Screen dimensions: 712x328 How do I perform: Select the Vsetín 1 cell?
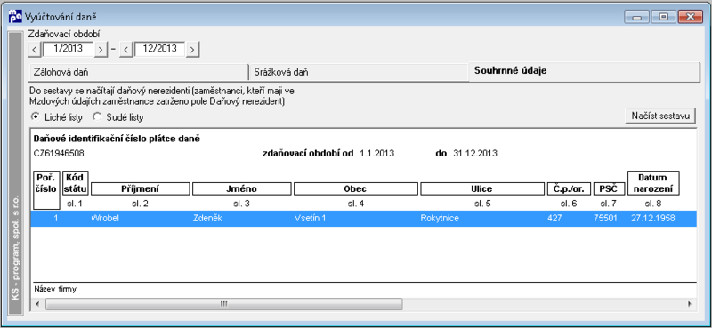(x=310, y=218)
